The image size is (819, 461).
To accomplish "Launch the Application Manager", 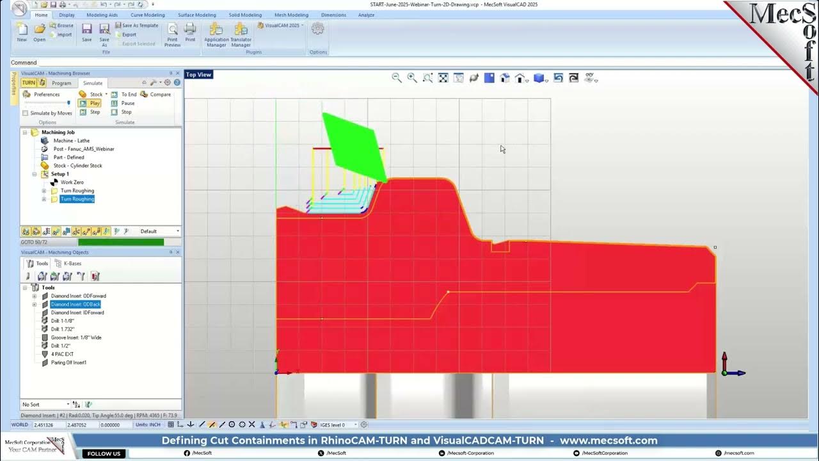I will [216, 35].
